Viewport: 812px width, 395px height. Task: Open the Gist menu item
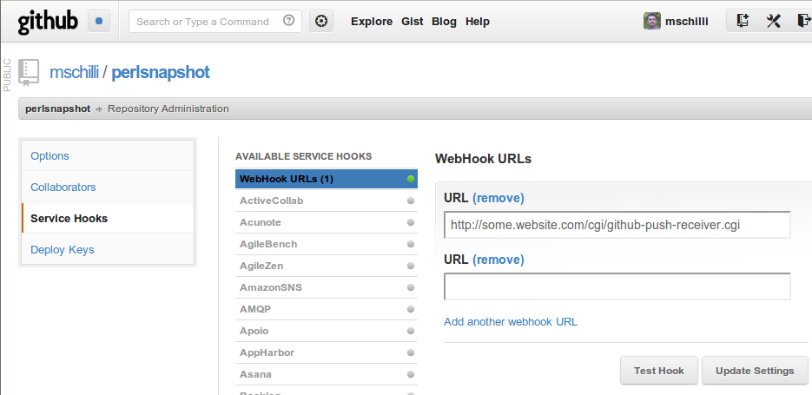[413, 21]
